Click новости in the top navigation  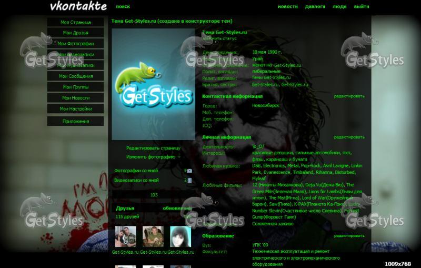[287, 7]
